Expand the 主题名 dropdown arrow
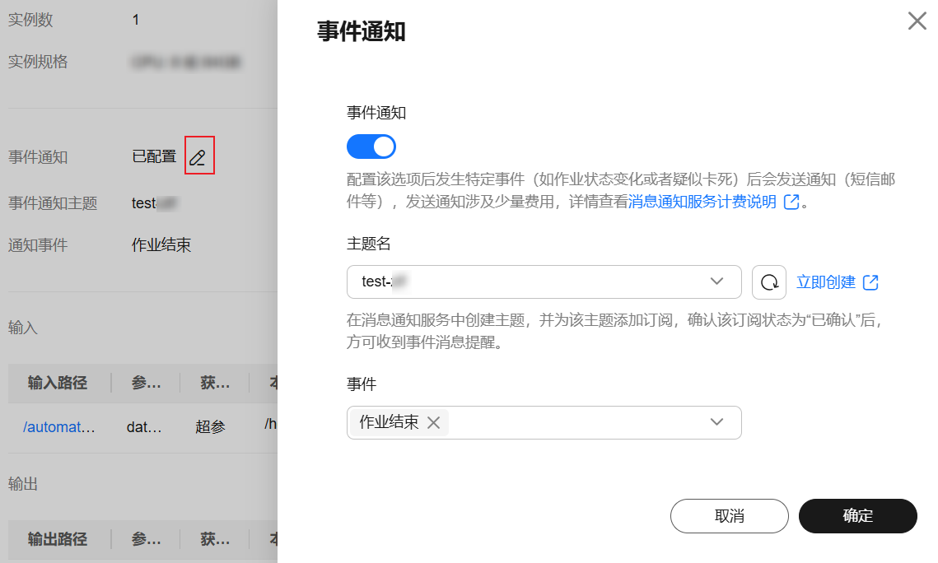This screenshot has height=563, width=938. [716, 281]
